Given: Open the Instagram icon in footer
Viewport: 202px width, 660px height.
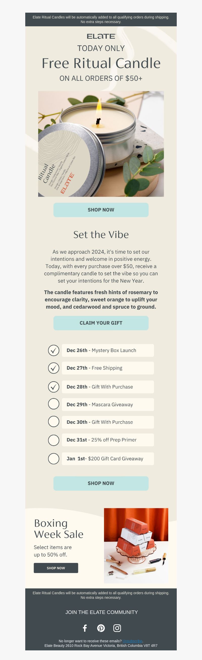Looking at the screenshot, I should click(117, 628).
